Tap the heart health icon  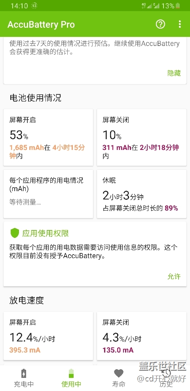[118, 374]
